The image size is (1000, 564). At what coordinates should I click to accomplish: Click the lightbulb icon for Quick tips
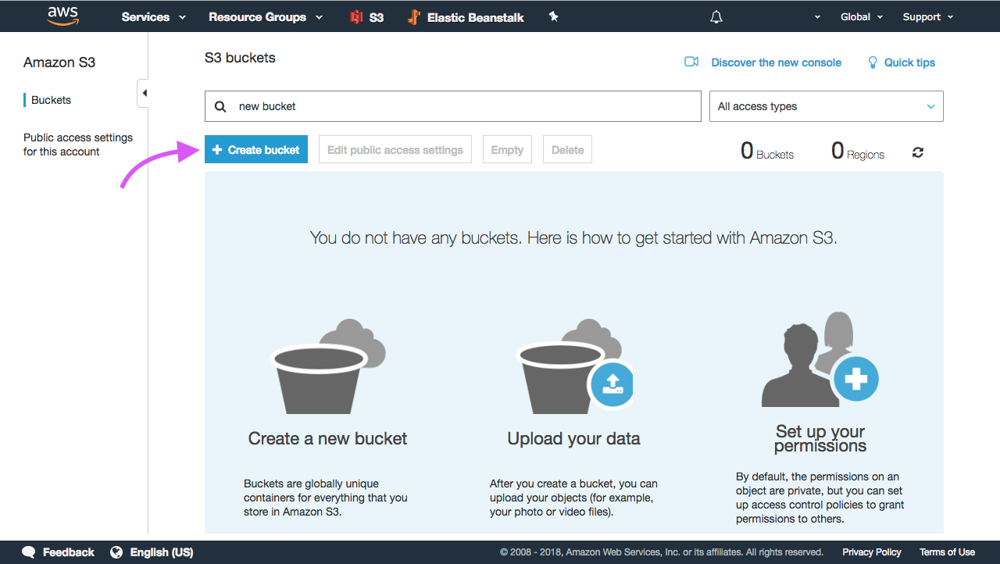[x=872, y=62]
